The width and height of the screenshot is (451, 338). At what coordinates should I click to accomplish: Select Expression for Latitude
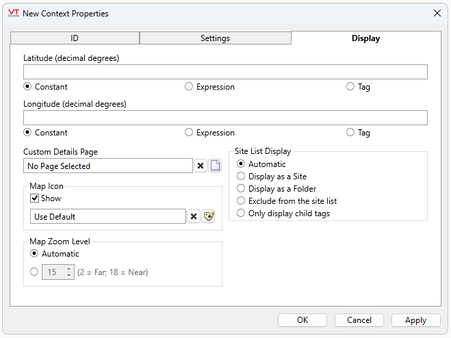pos(189,87)
